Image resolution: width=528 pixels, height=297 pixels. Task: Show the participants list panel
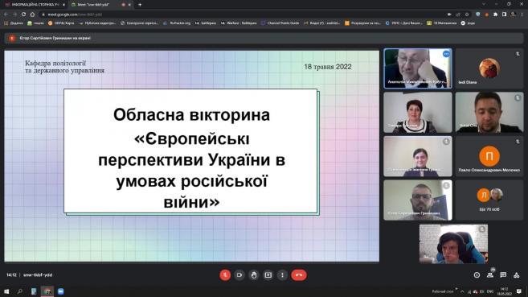click(490, 275)
